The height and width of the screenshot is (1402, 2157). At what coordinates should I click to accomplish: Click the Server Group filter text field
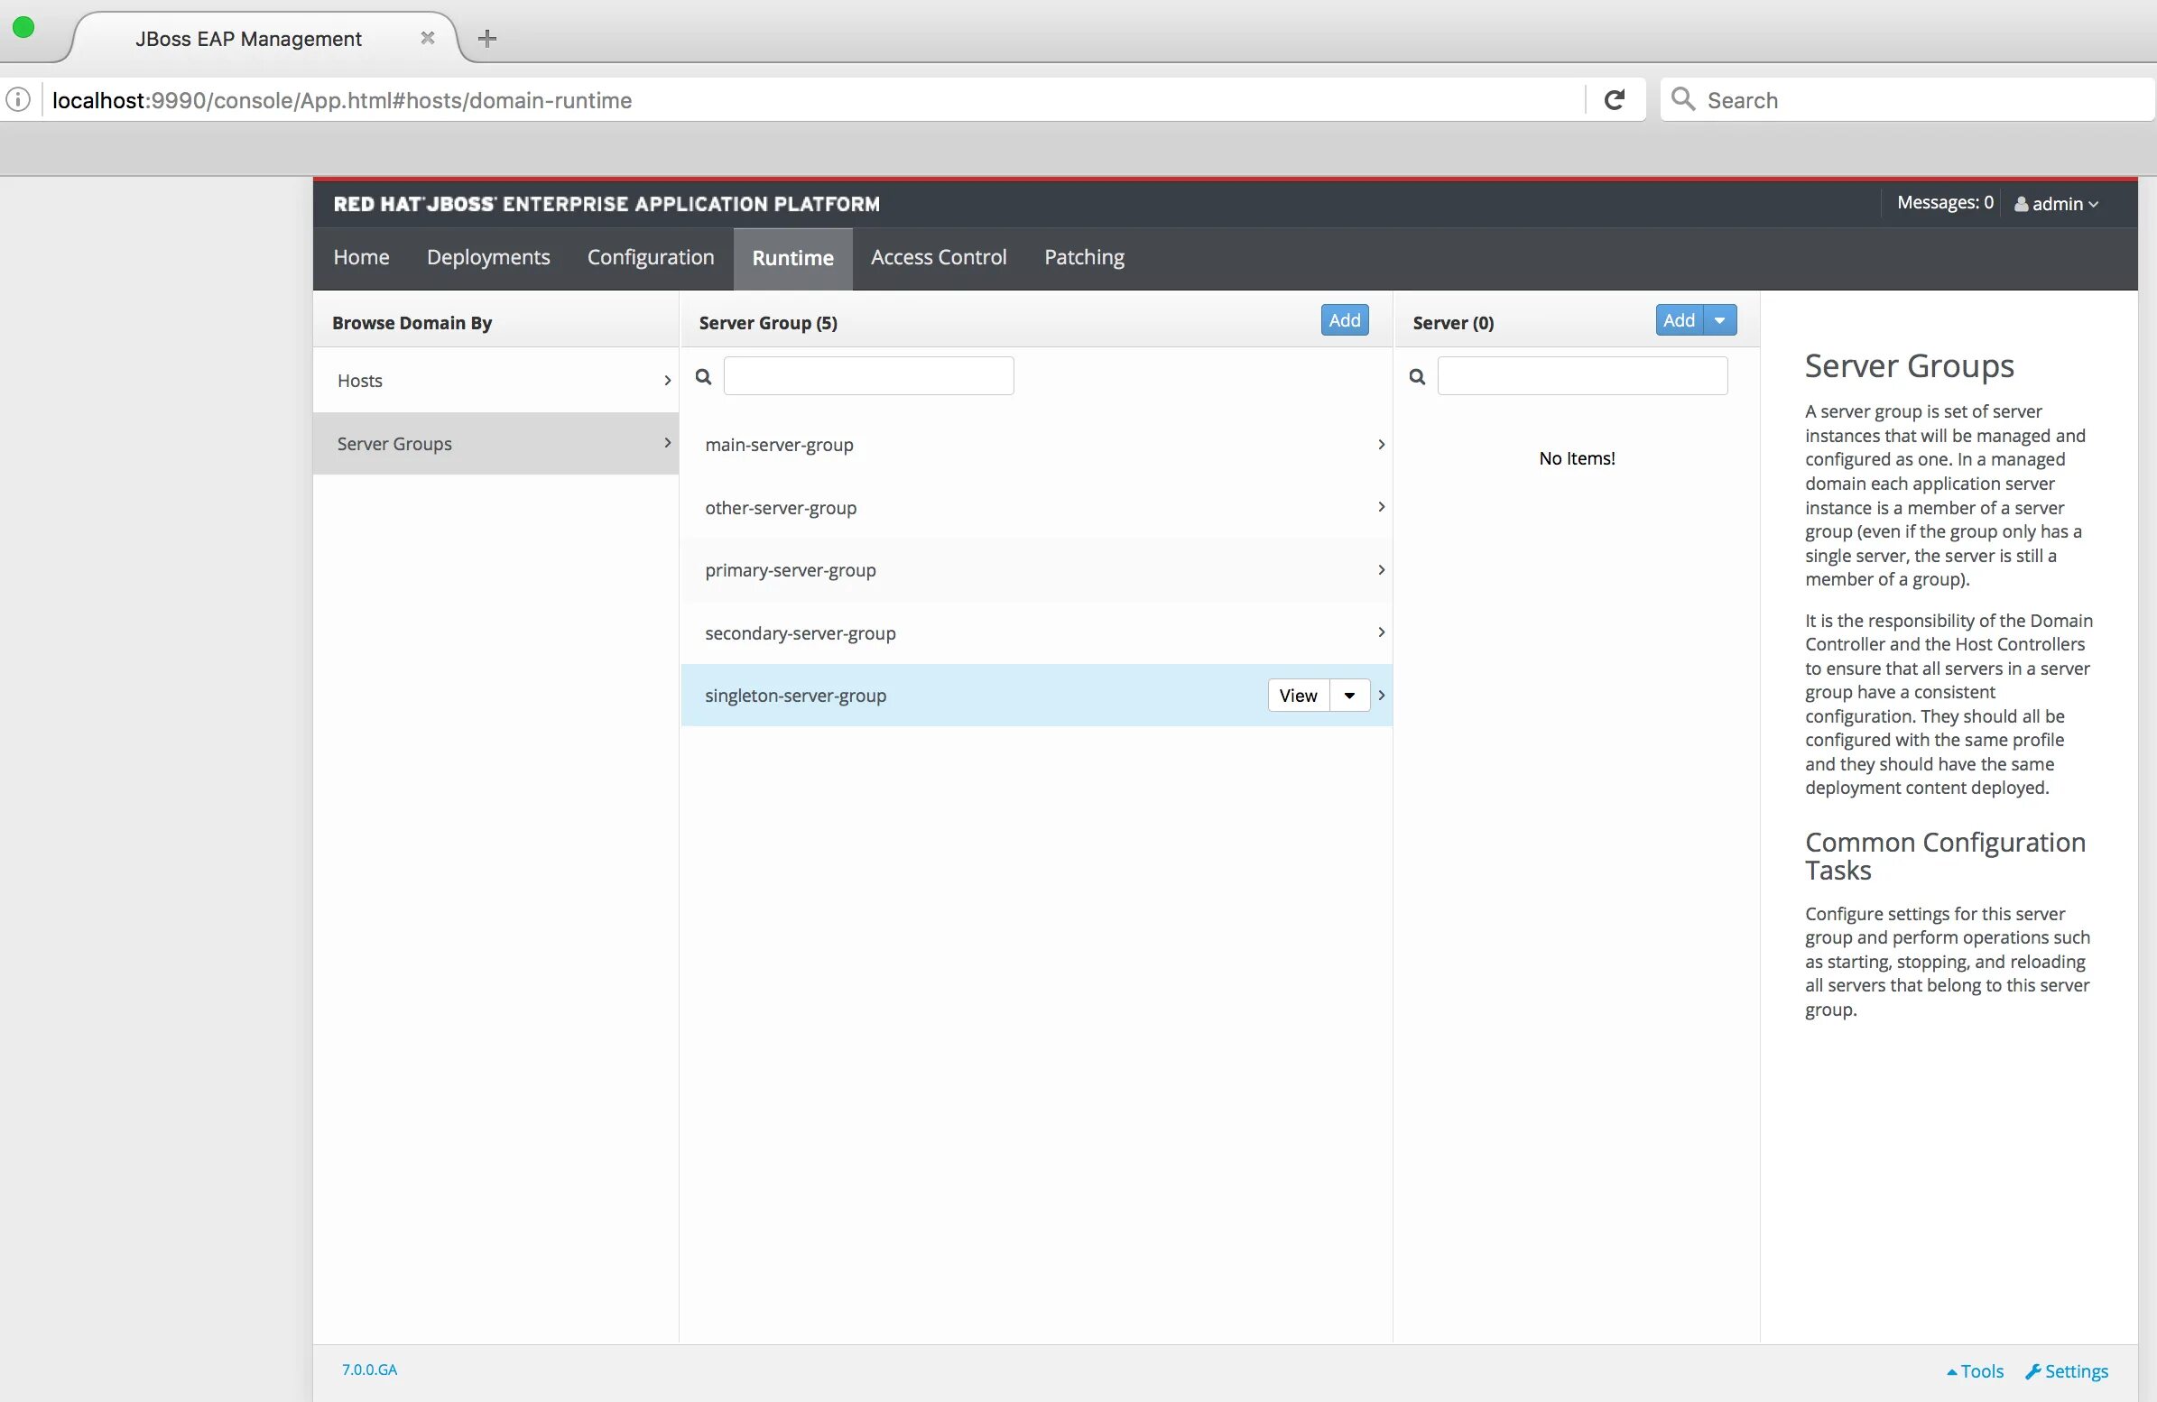(868, 376)
